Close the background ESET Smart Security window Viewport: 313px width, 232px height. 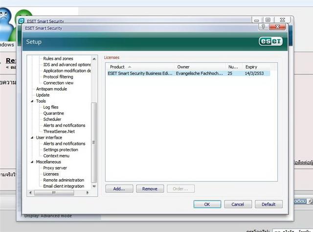(283, 20)
